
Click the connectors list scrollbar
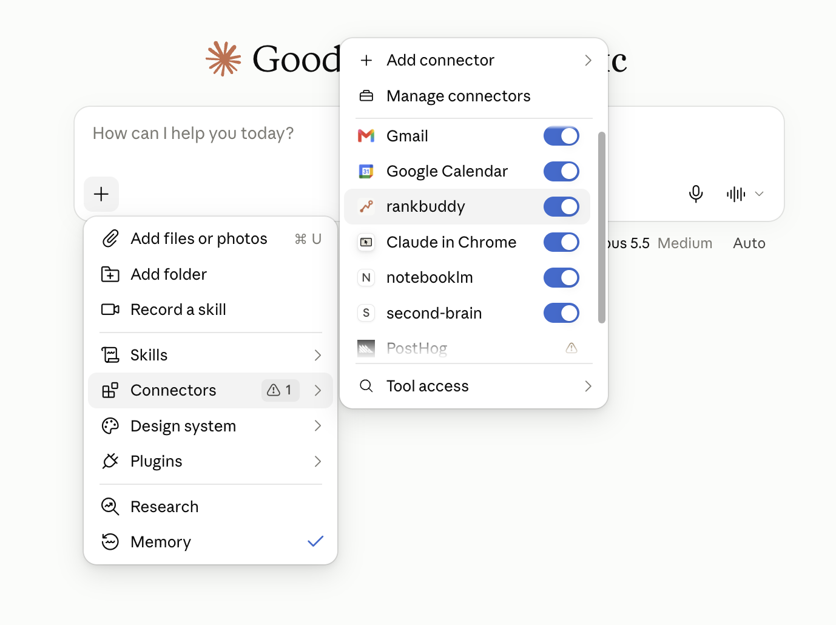[602, 228]
